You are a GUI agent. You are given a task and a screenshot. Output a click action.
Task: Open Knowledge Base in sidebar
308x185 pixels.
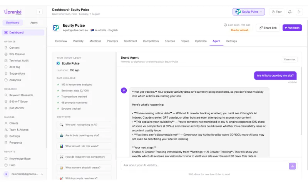20,159
